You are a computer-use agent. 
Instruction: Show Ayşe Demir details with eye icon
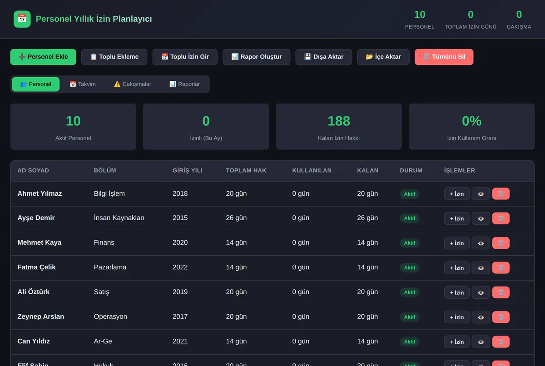[481, 218]
